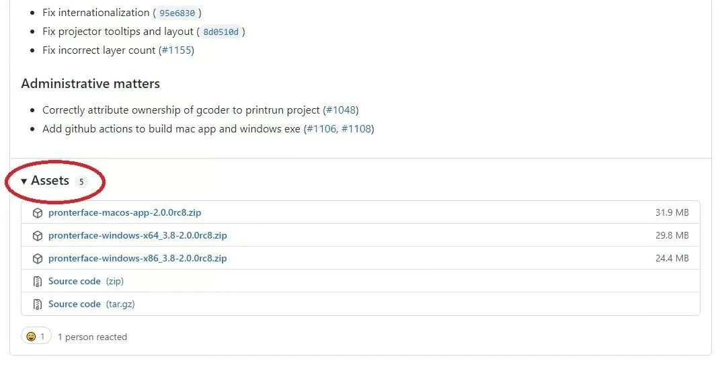
Task: Open issue #1048 link
Action: tap(341, 110)
